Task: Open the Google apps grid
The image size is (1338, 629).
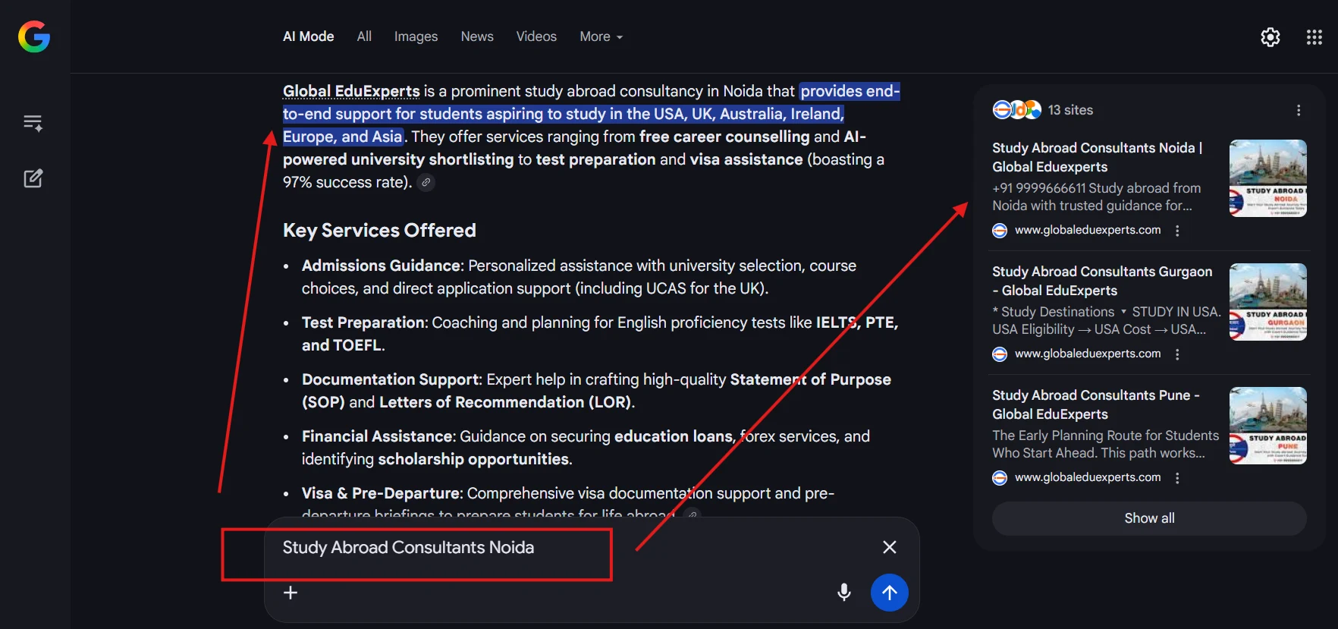Action: click(x=1314, y=37)
